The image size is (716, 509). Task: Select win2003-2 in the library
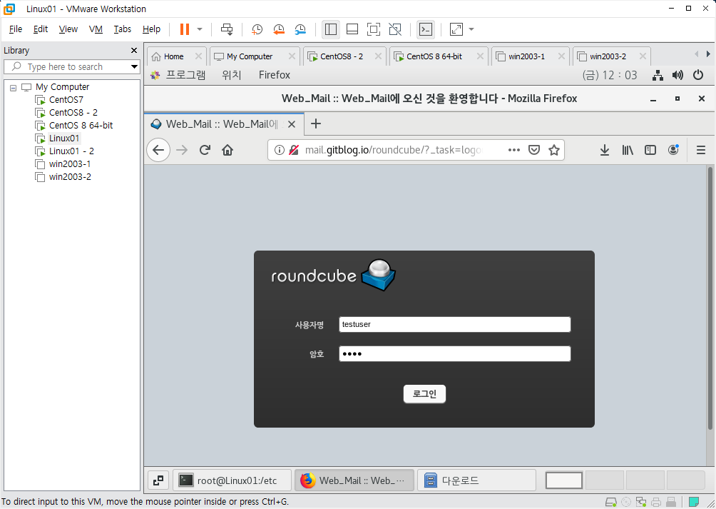coord(70,176)
